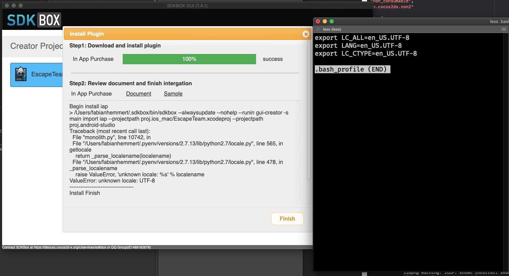Open the In App Purchase Document link
The height and width of the screenshot is (276, 509).
(x=139, y=94)
